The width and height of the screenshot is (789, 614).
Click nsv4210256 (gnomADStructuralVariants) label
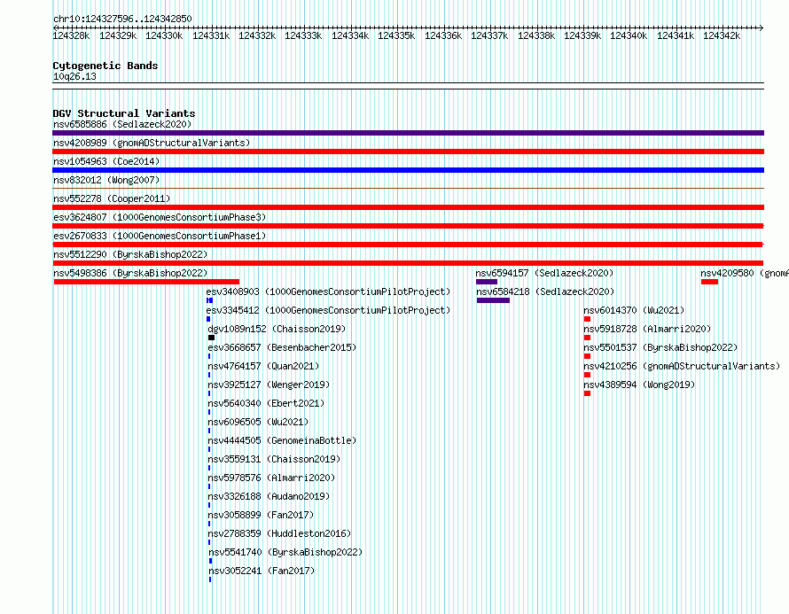[682, 366]
